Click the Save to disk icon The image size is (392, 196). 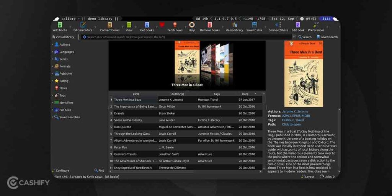255,25
